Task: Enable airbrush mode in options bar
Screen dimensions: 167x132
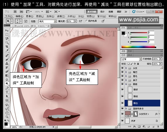Action: click(81, 21)
